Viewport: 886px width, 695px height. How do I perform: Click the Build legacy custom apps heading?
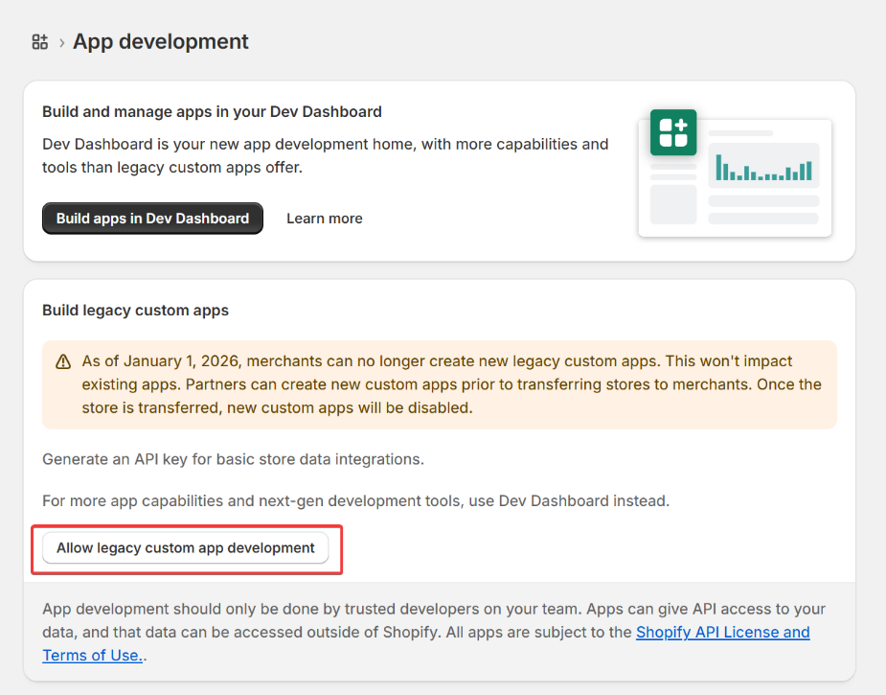135,311
